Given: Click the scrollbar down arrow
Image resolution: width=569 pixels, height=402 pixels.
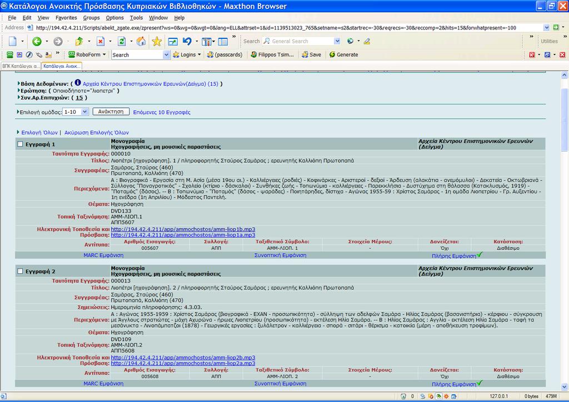Looking at the screenshot, I should tap(565, 386).
